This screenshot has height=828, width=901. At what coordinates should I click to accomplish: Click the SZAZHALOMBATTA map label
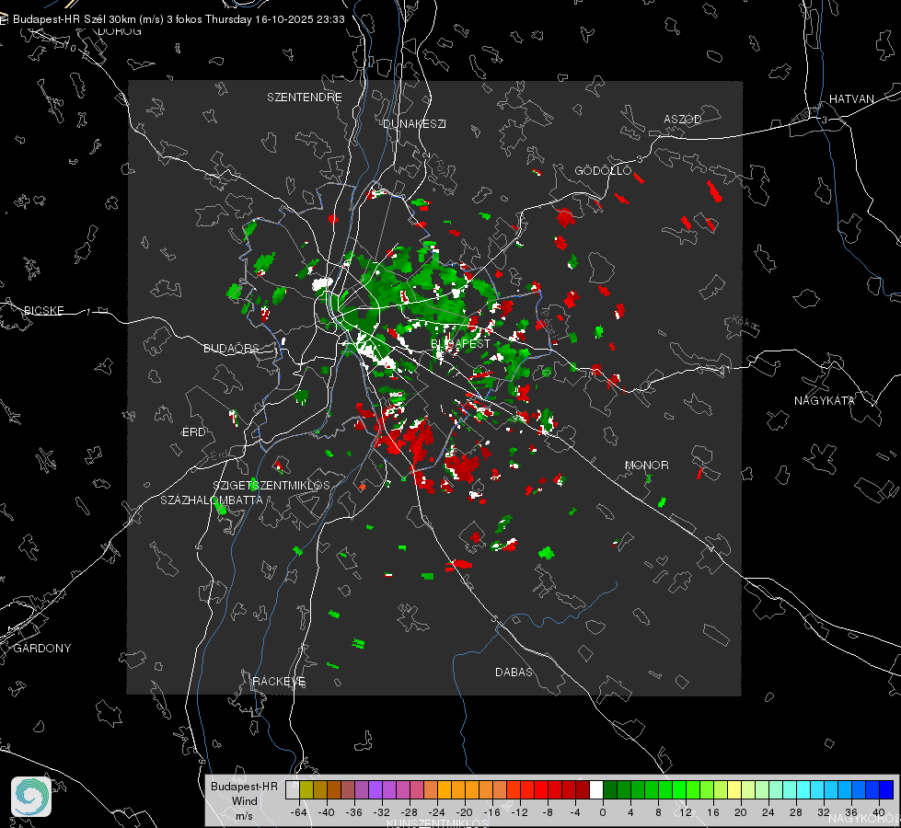212,500
